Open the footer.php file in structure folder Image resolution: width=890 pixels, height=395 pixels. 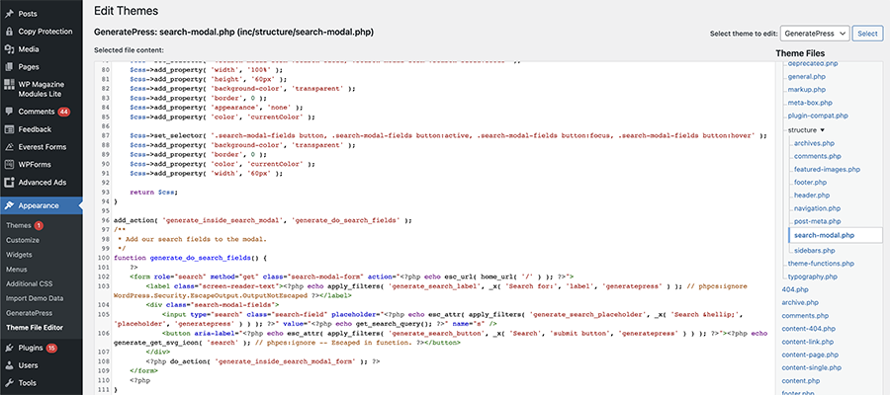coord(811,182)
